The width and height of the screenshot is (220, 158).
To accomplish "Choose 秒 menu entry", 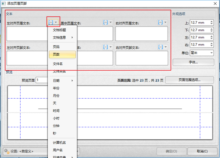I will (62, 133).
